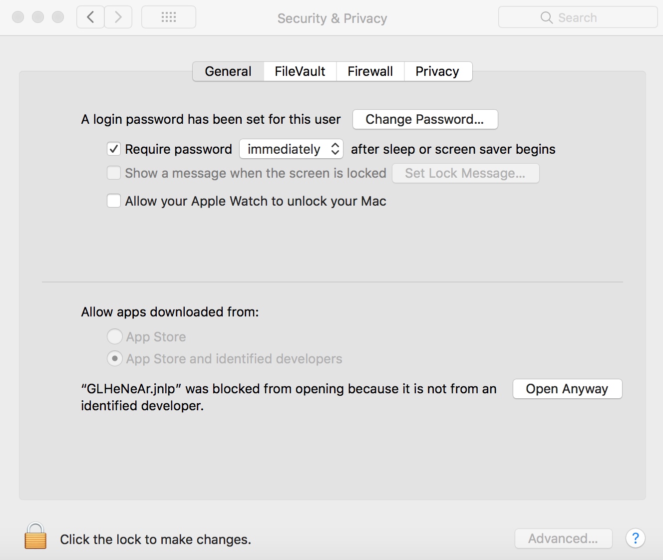663x560 pixels.
Task: Click the magnifying glass search icon
Action: pos(547,17)
